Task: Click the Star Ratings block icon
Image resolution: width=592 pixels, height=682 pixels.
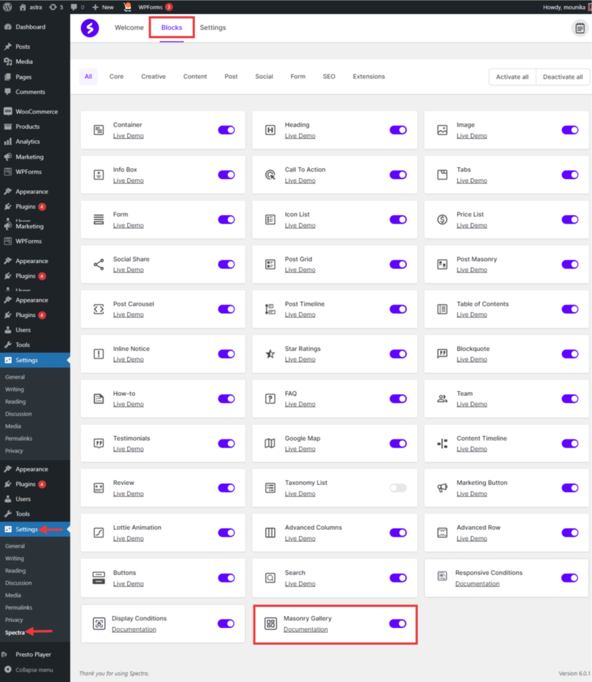Action: pyautogui.click(x=270, y=354)
